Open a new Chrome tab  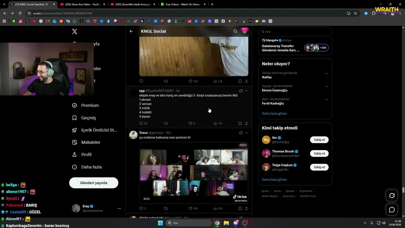[x=212, y=4]
